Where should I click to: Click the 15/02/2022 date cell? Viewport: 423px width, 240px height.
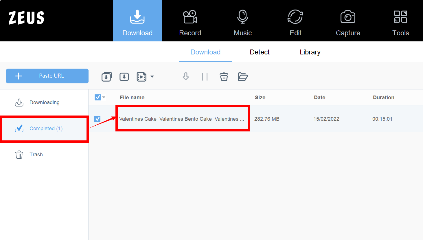(326, 119)
